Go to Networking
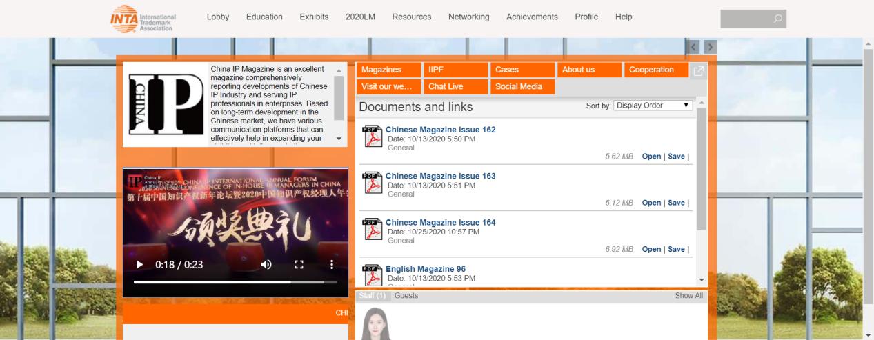Image resolution: width=874 pixels, height=340 pixels. (469, 17)
